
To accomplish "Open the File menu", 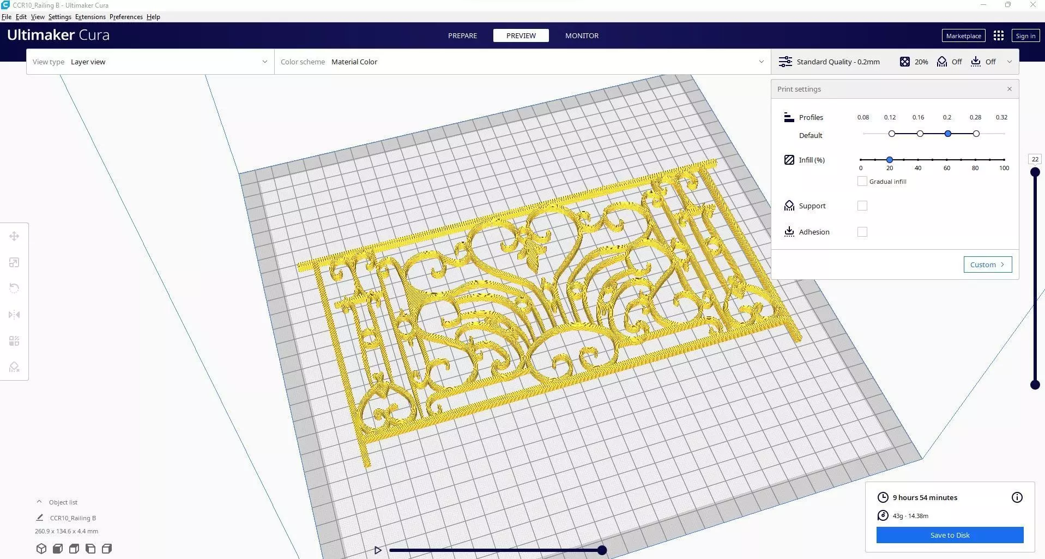I will click(x=7, y=17).
